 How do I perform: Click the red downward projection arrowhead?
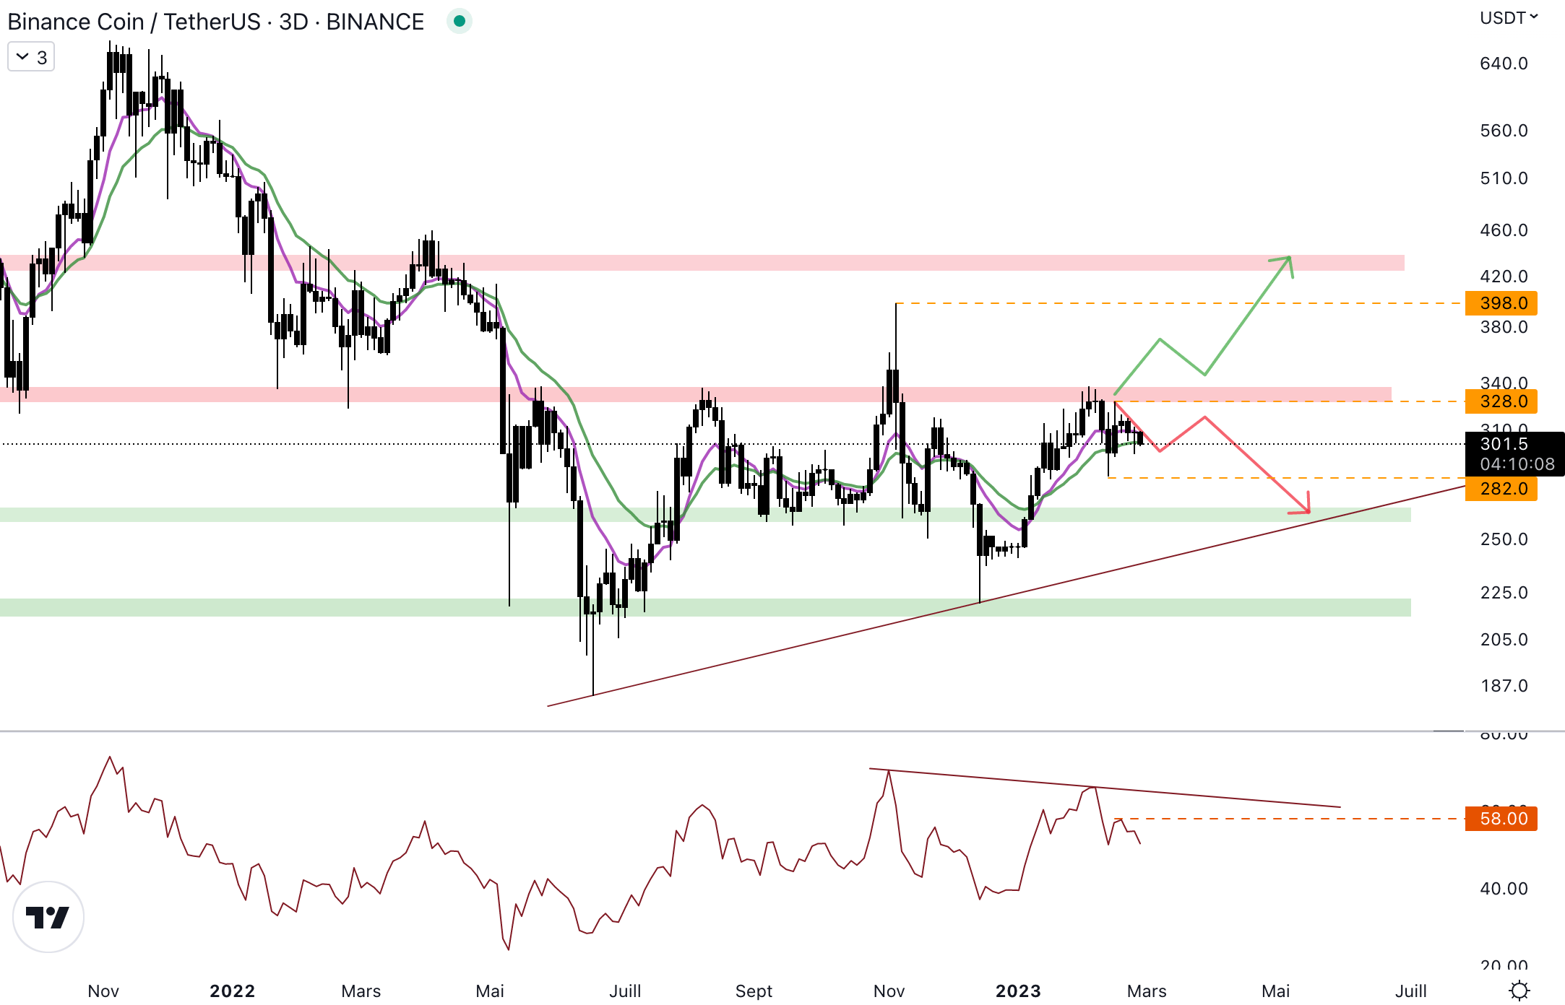(x=1305, y=508)
